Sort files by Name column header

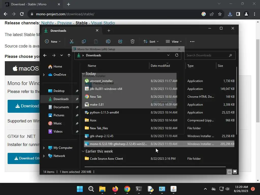[92, 66]
